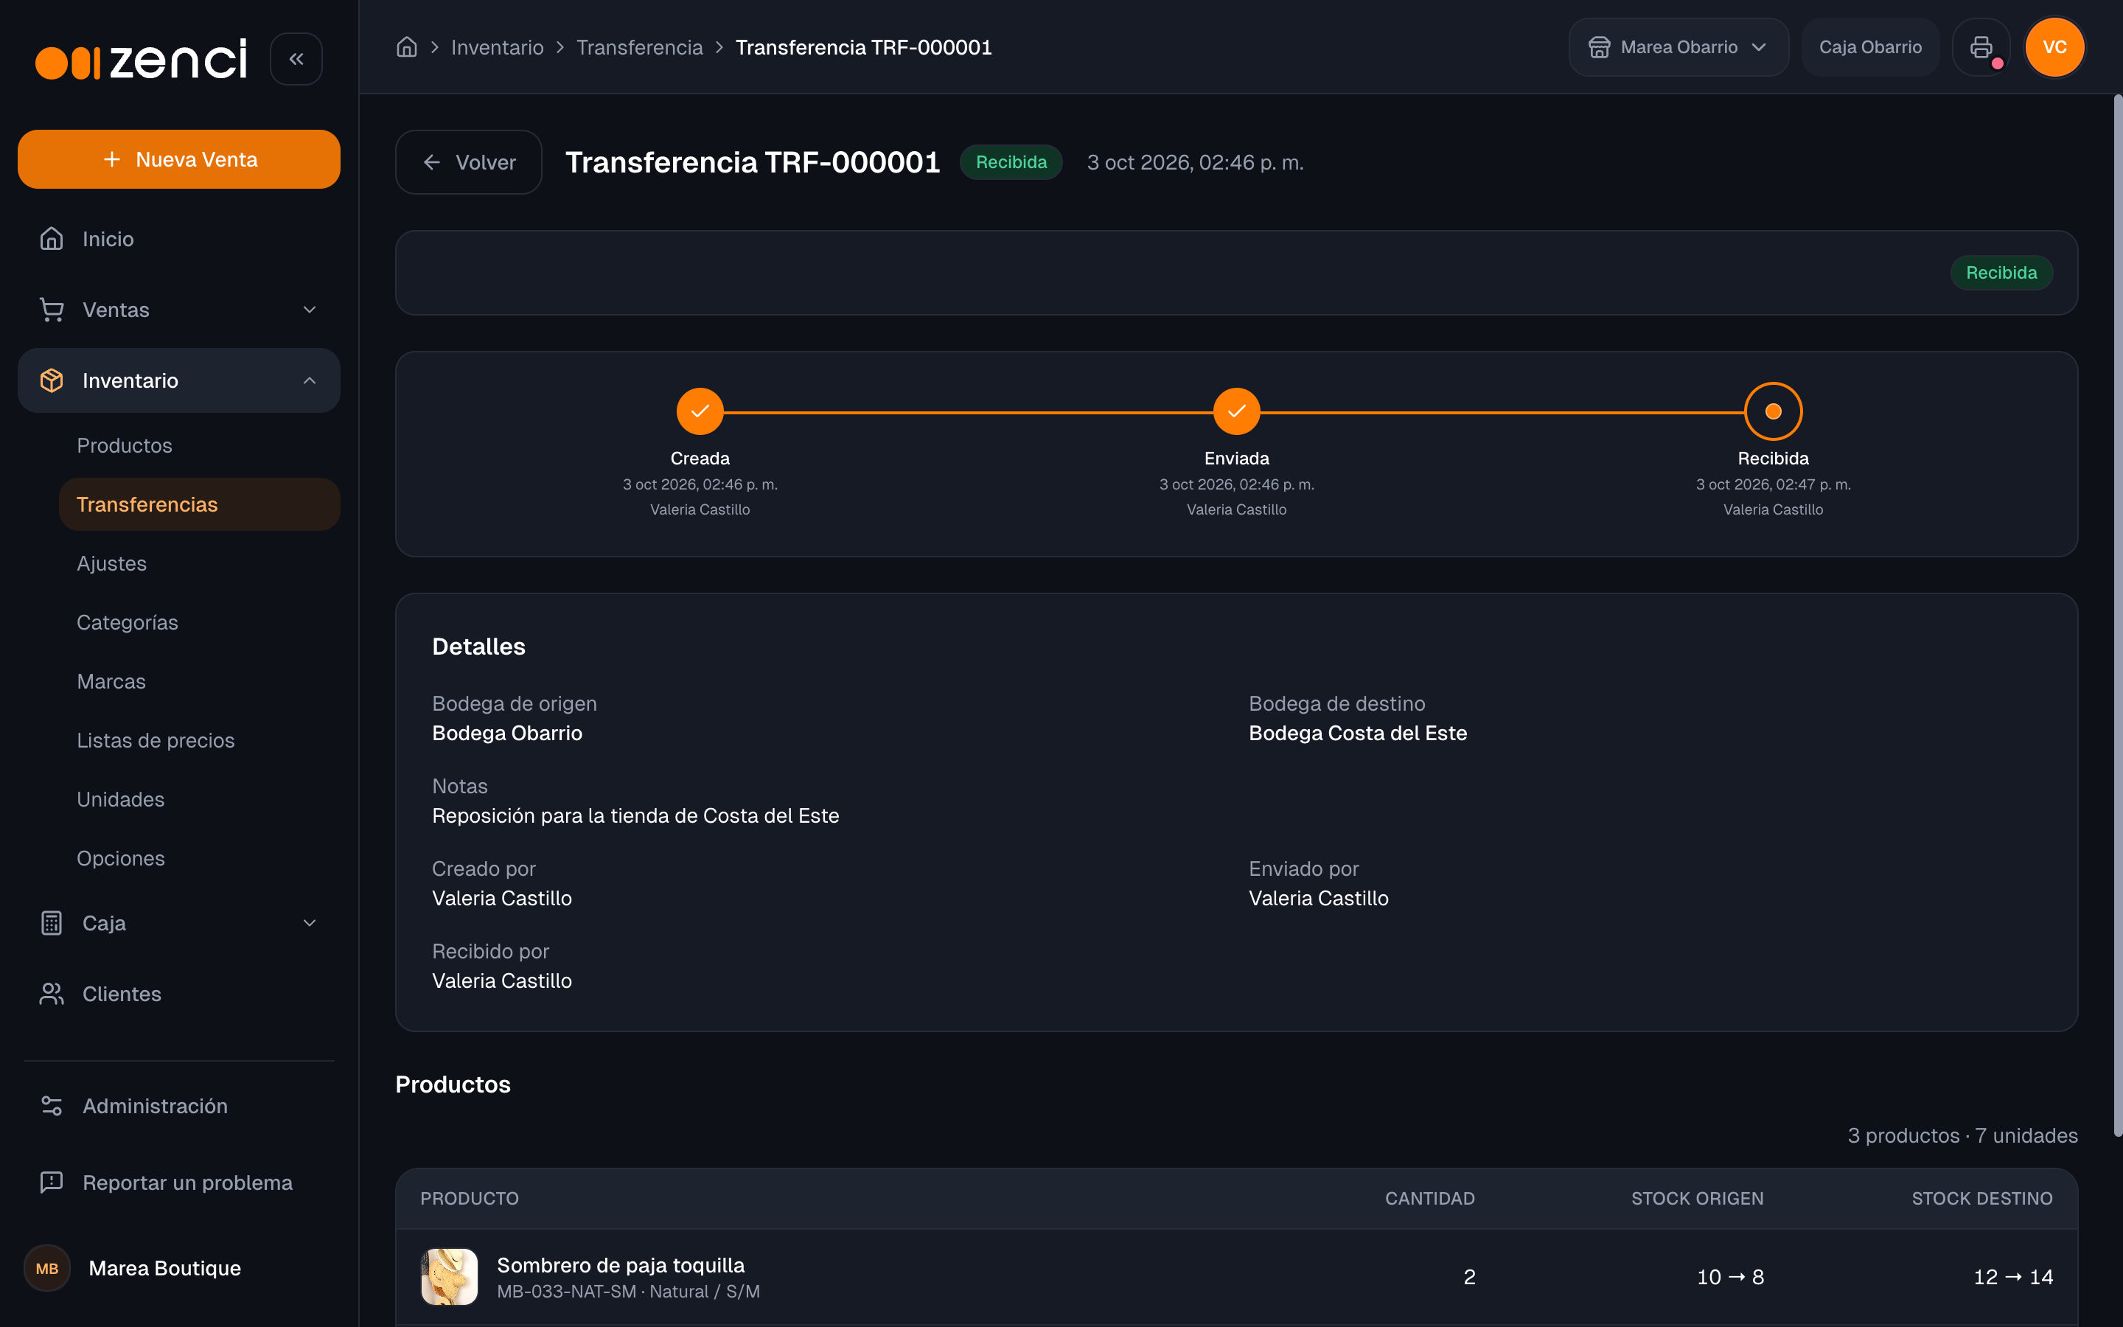Select Opciones submenu item

[199, 858]
